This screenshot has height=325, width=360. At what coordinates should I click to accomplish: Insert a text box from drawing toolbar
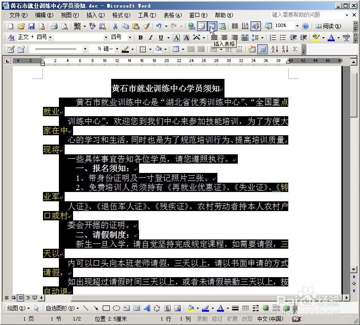127,308
